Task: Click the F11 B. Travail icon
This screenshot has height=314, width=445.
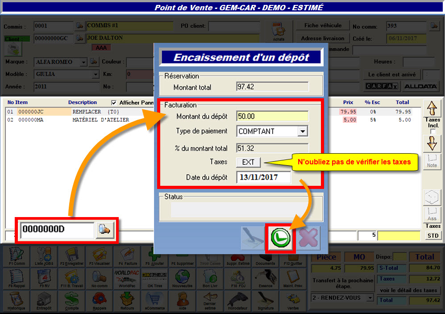Action: [x=72, y=279]
